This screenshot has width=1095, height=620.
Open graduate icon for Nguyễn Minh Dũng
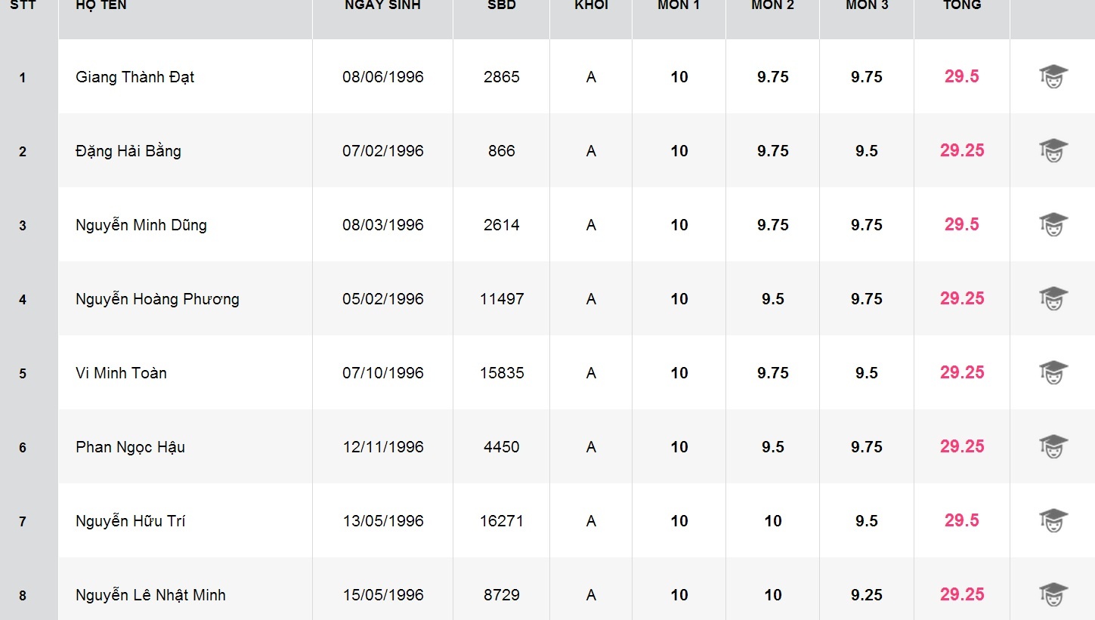pyautogui.click(x=1053, y=225)
